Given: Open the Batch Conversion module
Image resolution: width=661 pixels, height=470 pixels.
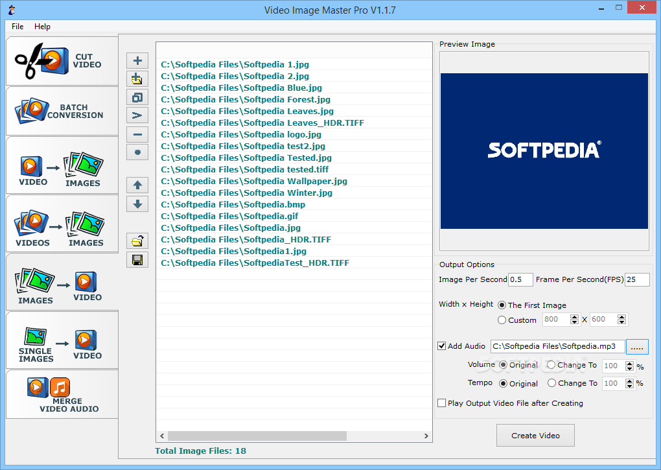Looking at the screenshot, I should pyautogui.click(x=62, y=111).
